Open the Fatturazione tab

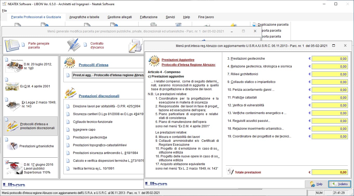pos(149,17)
